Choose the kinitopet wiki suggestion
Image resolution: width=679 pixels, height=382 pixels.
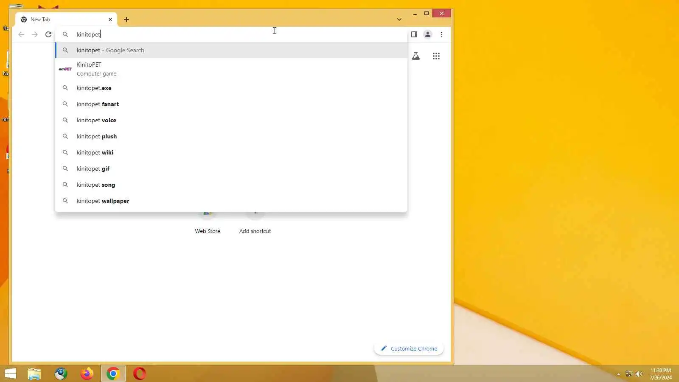pos(231,152)
